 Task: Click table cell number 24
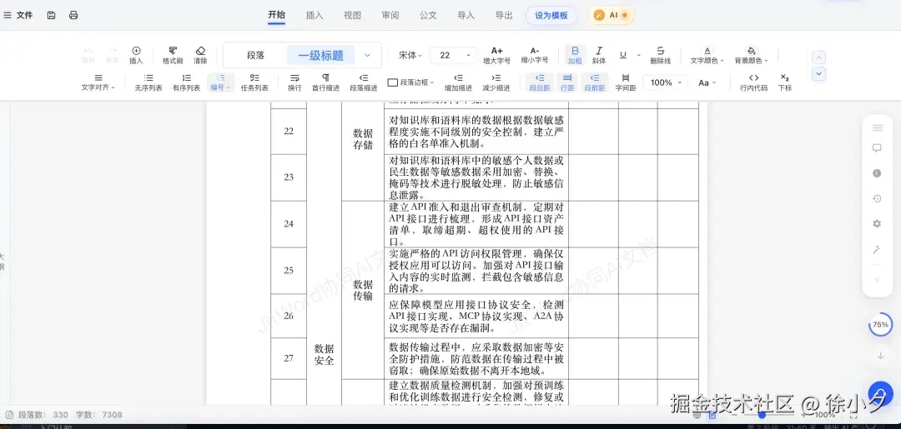289,224
